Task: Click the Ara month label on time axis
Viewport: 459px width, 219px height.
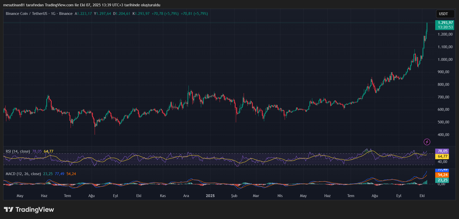Action: tap(186, 196)
